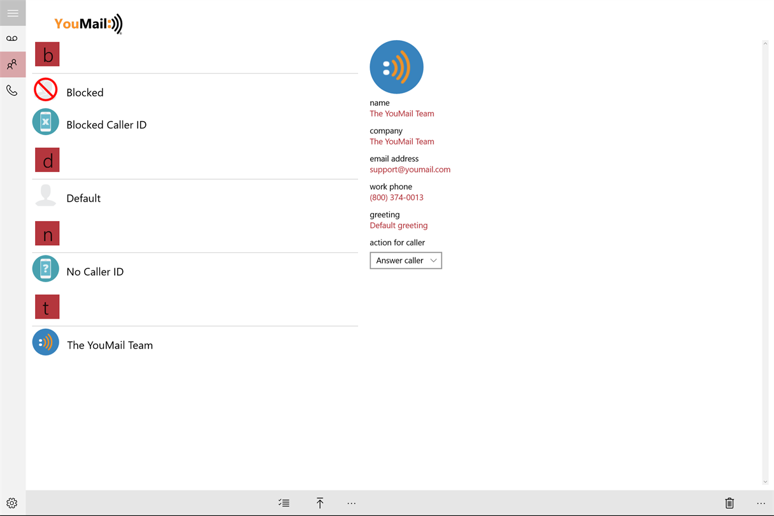Jump to letter d group header
This screenshot has height=516, width=774.
[47, 160]
